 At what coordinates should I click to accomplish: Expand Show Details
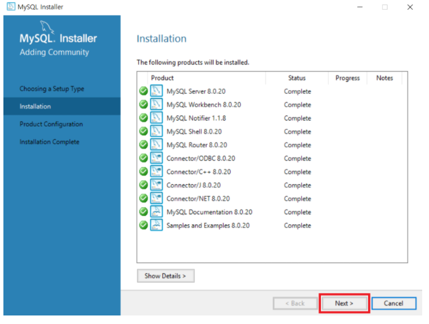166,276
